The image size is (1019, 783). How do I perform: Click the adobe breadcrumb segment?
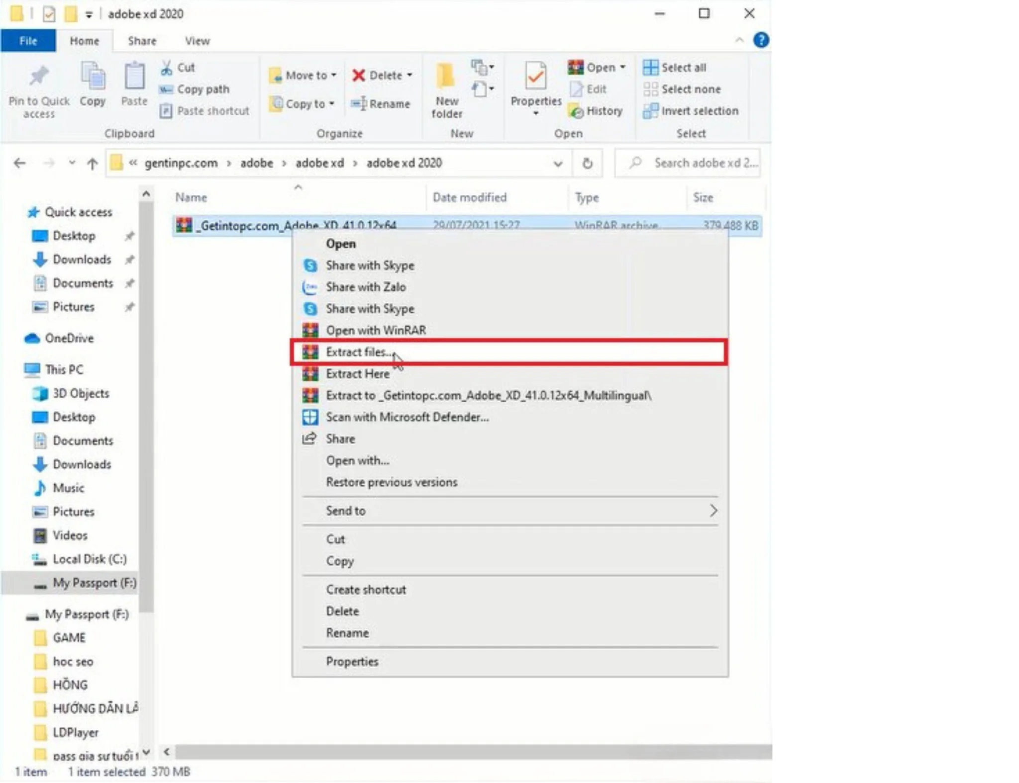[x=257, y=163]
